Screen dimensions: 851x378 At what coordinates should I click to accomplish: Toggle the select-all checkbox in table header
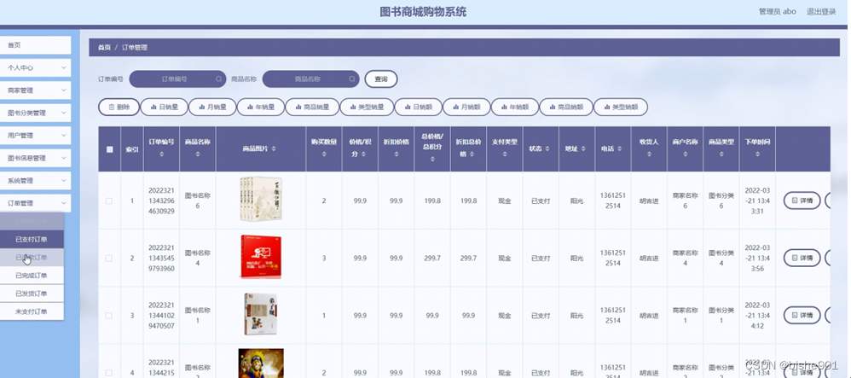tap(110, 149)
